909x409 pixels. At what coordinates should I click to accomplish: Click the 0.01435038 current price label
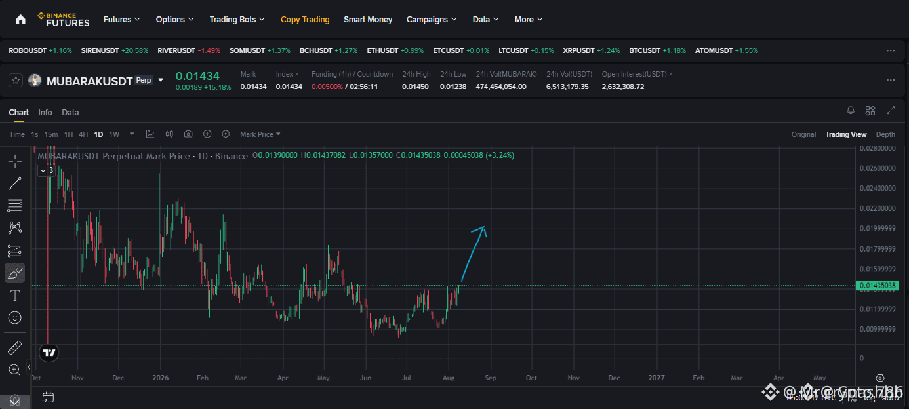point(878,286)
